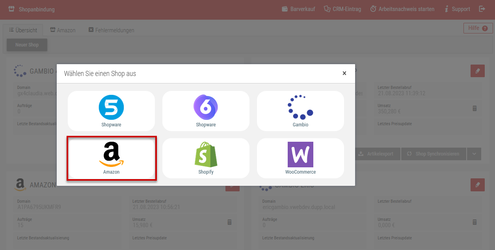Image resolution: width=495 pixels, height=250 pixels.
Task: Pick the Gambio shop tile
Action: coord(300,111)
